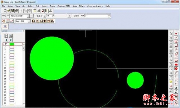
Task: Open the Tools menu
Action: tap(52, 6)
